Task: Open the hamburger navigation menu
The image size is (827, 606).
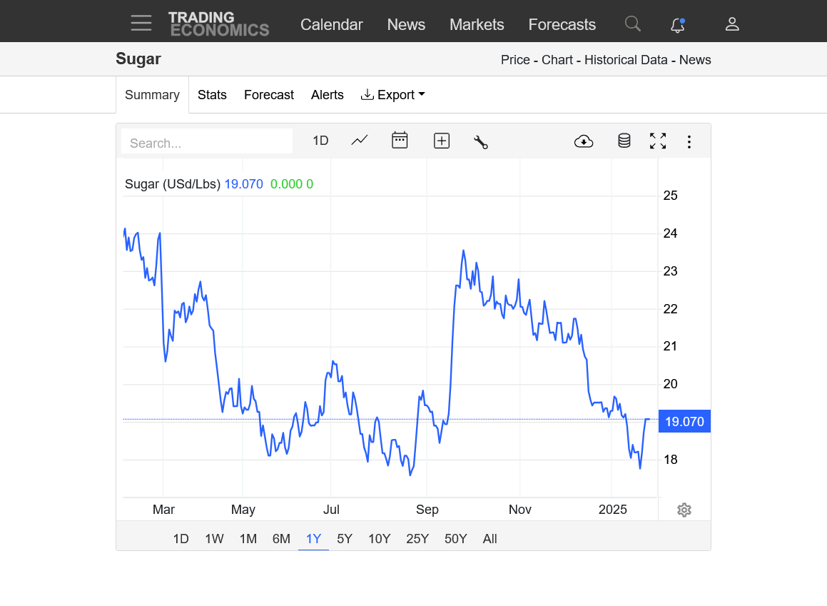Action: pos(141,24)
